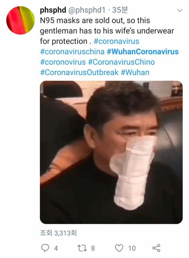The width and height of the screenshot is (189, 258).
Task: Visit the #CoronavirusChino hashtag
Action: 122,62
